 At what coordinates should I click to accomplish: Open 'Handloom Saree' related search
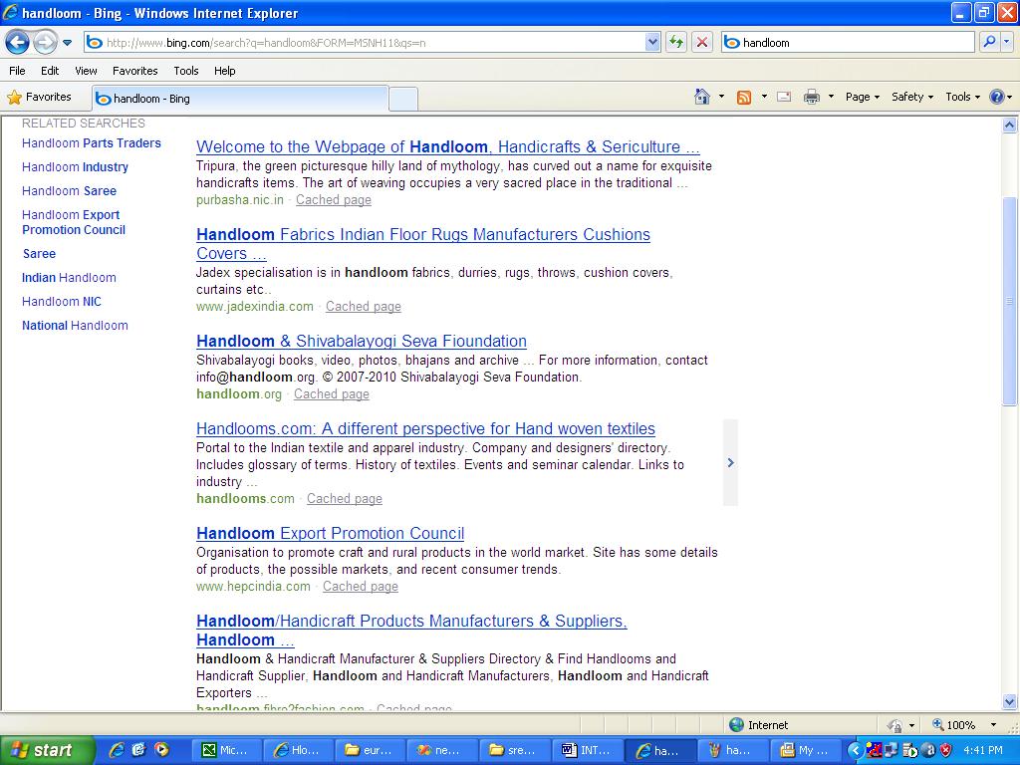(69, 191)
